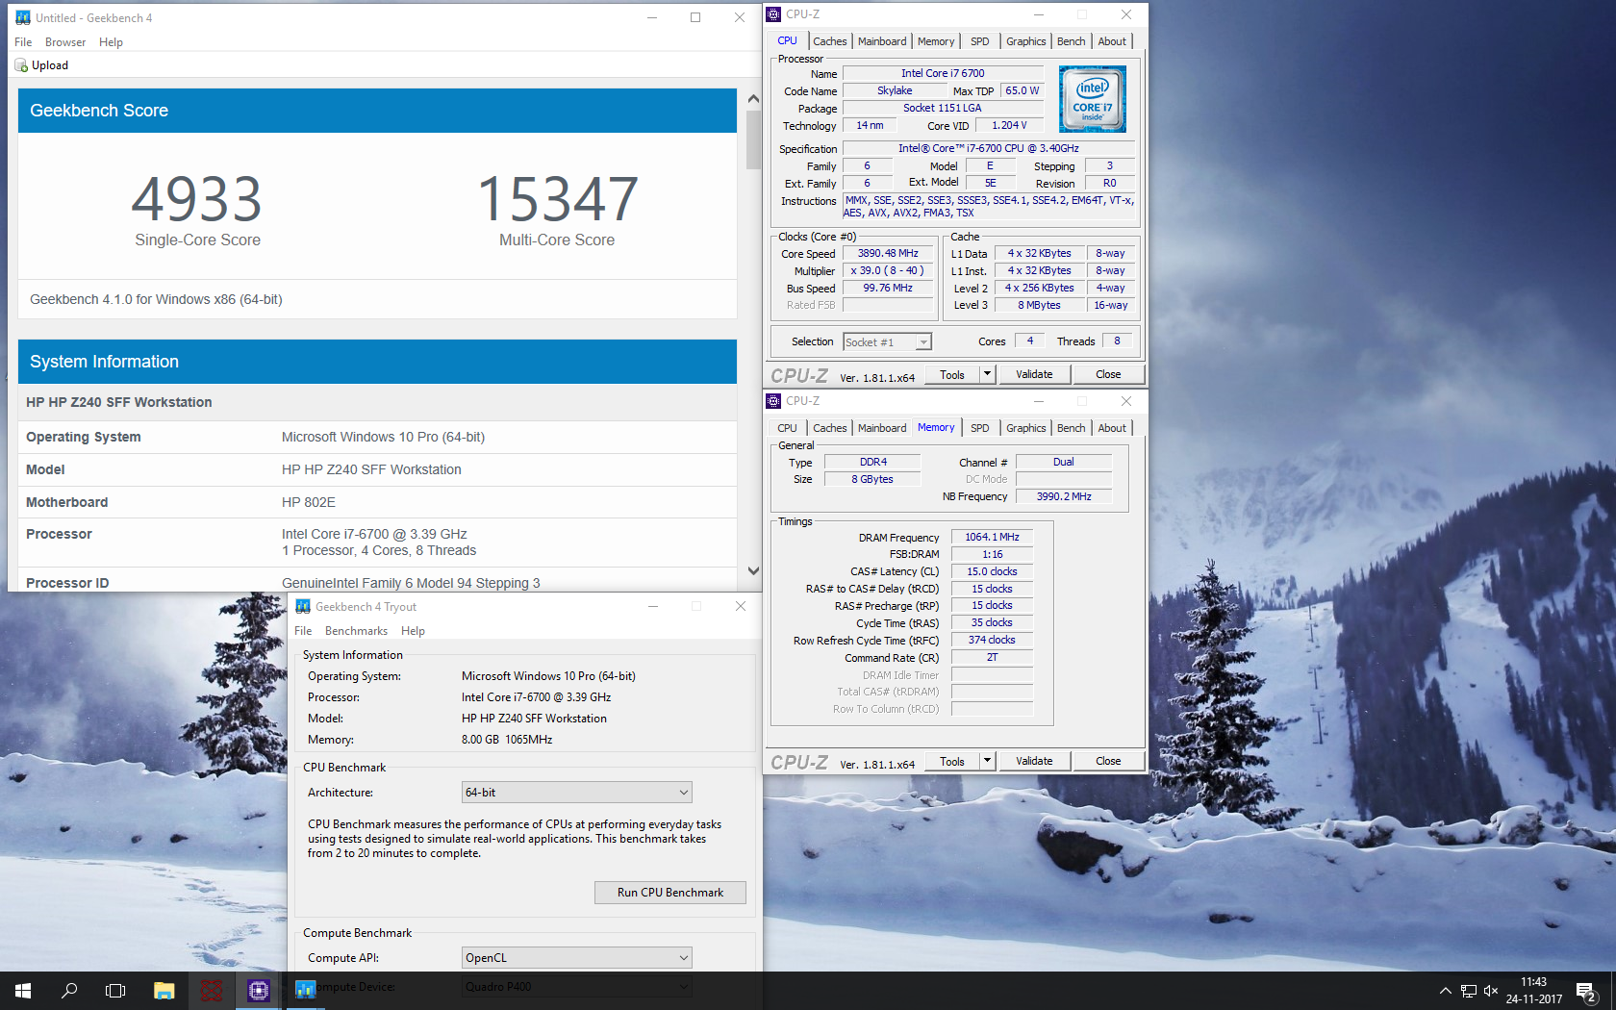Click the lower CPU-Z window title icon

click(x=773, y=401)
